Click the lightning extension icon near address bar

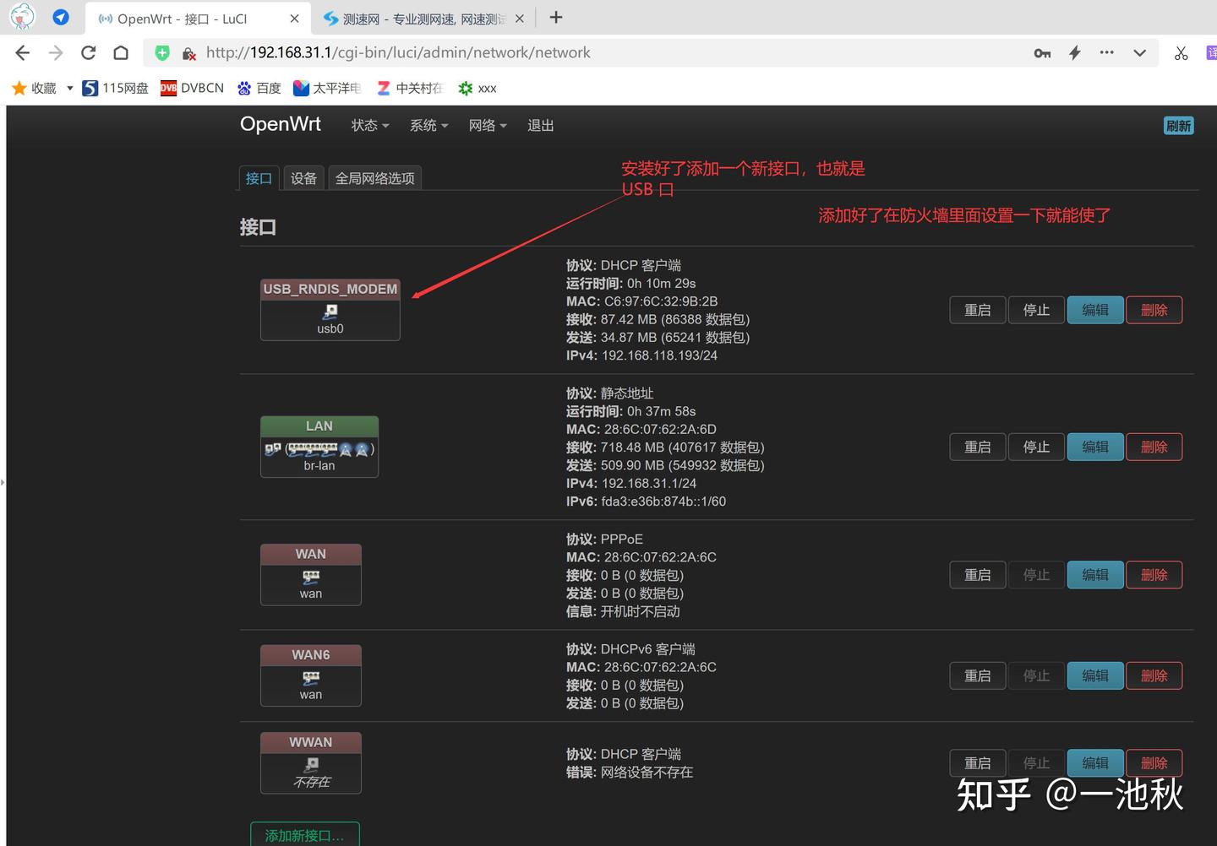pyautogui.click(x=1074, y=52)
